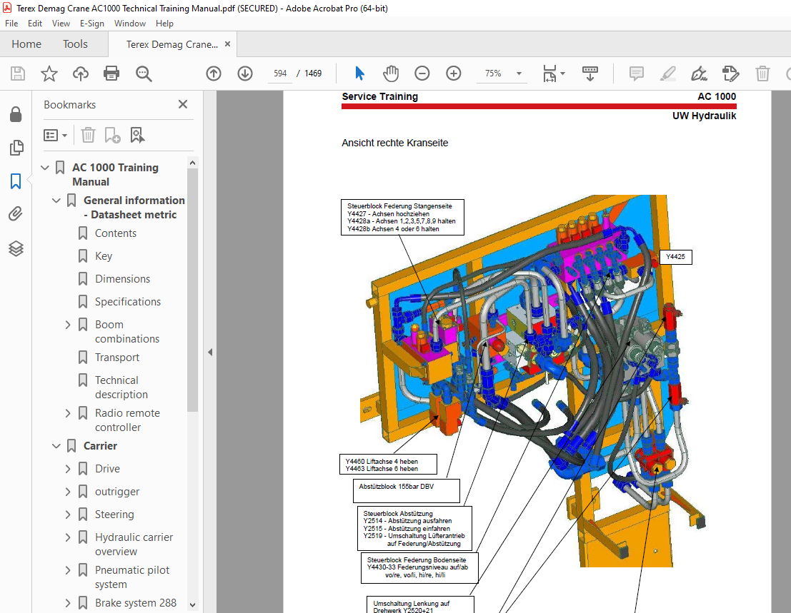
Task: Open the Window menu
Action: coord(129,23)
